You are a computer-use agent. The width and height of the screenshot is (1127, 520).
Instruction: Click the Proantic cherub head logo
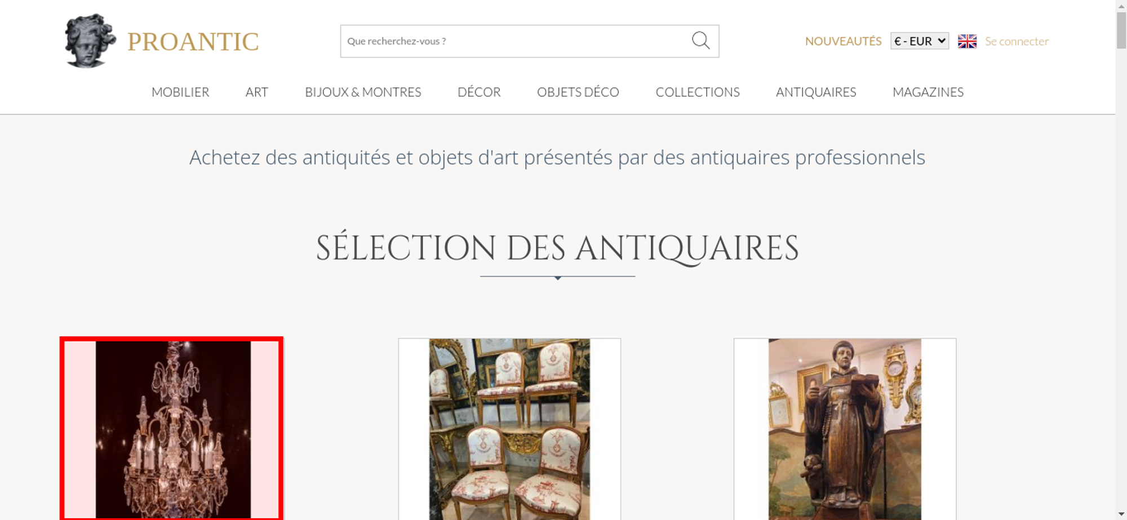coord(90,41)
